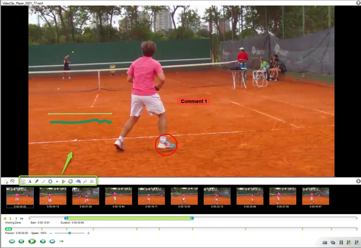The width and height of the screenshot is (361, 248).
Task: Open the key image thumbnail at 0:00:16:11
Action: point(151,196)
